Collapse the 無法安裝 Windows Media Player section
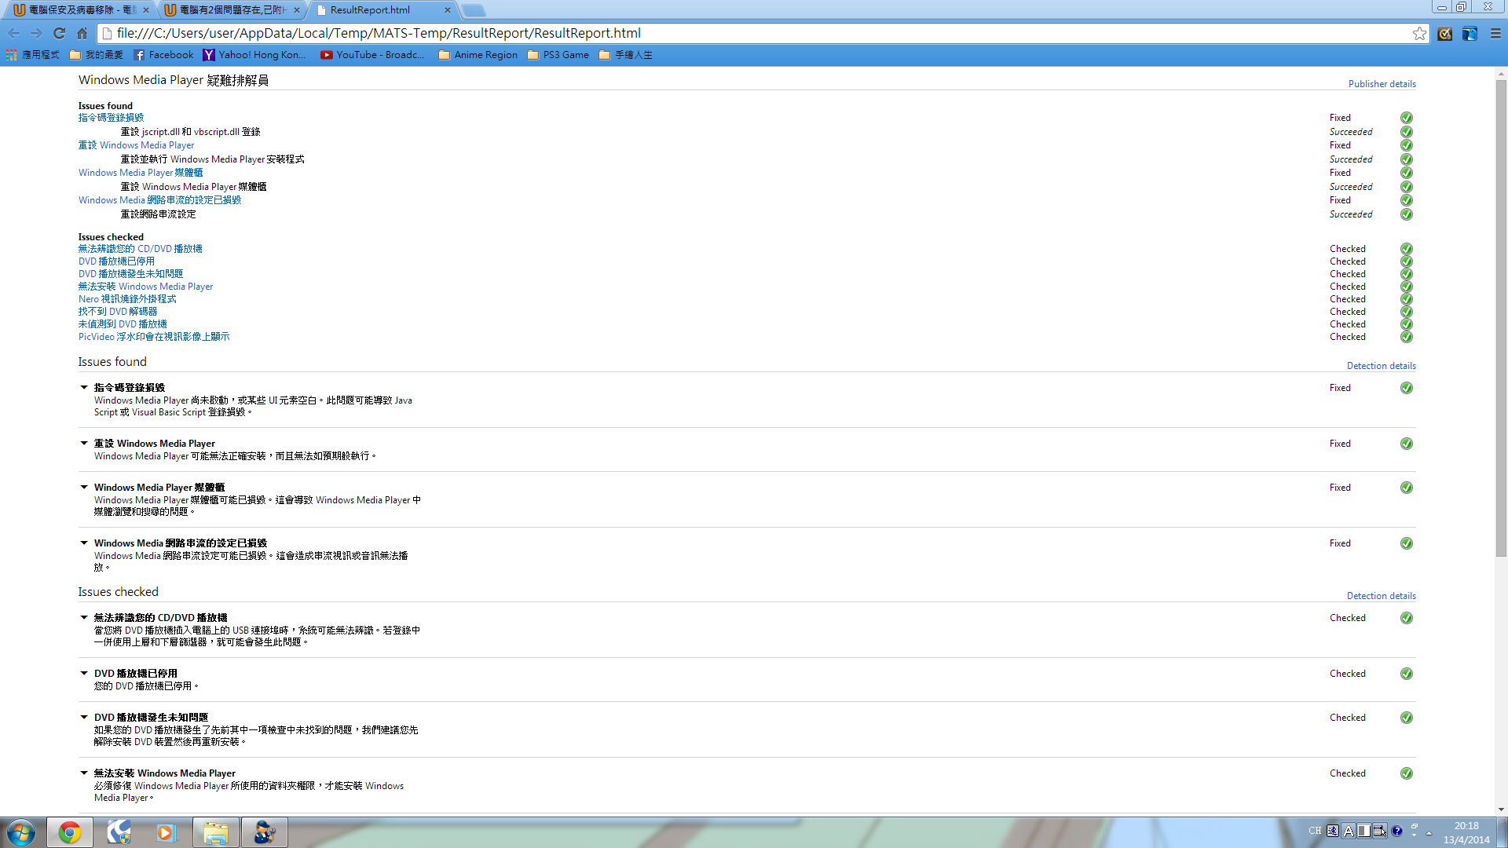This screenshot has height=848, width=1508. 84,773
